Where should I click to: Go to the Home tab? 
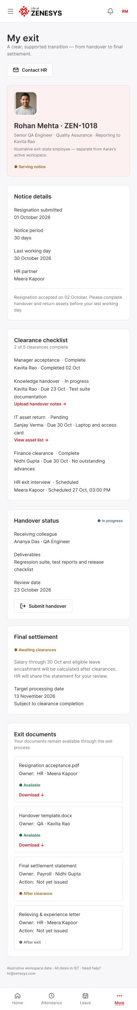coord(17,999)
